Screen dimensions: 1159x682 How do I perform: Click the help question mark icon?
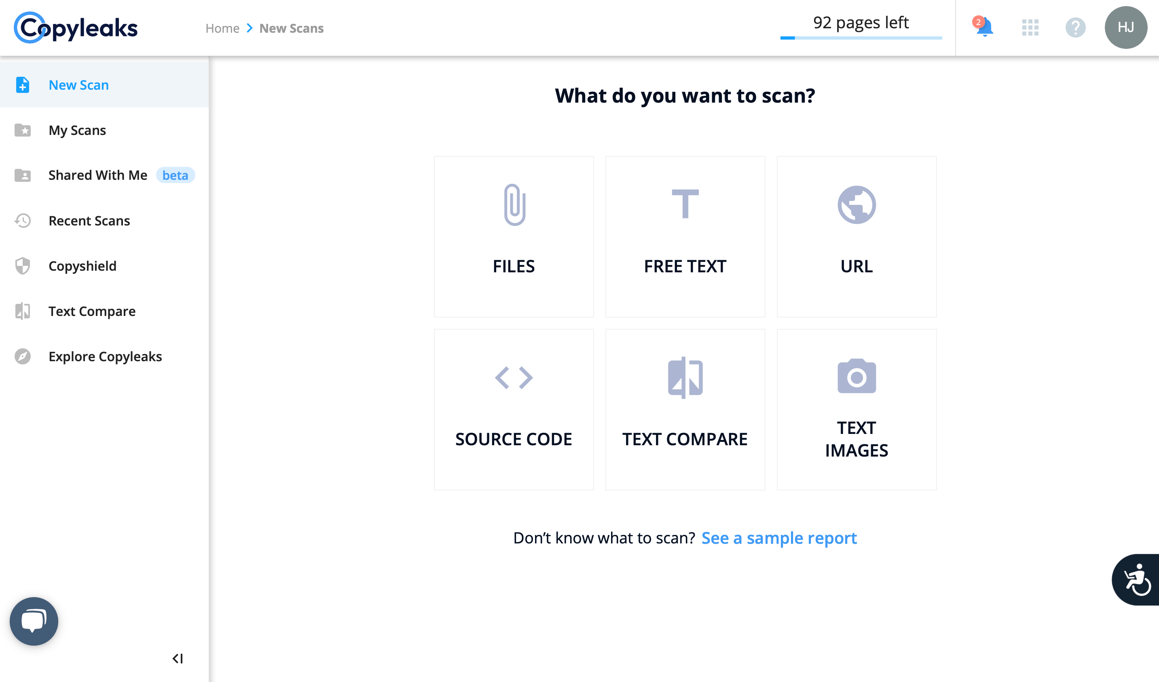pos(1075,27)
